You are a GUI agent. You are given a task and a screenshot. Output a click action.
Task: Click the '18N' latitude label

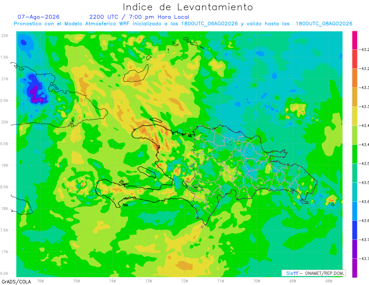(x=5, y=208)
